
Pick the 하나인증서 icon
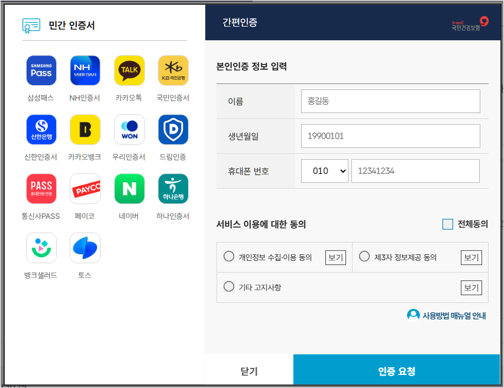tap(173, 189)
